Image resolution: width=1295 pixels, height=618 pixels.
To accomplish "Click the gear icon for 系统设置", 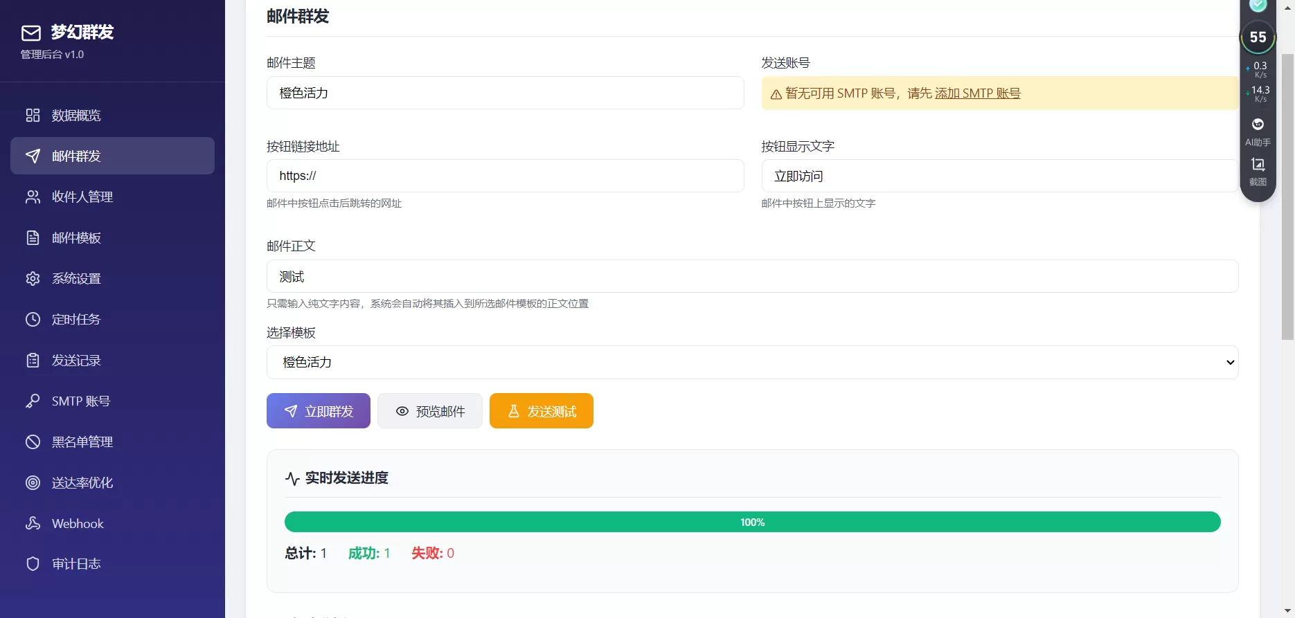I will pyautogui.click(x=33, y=278).
